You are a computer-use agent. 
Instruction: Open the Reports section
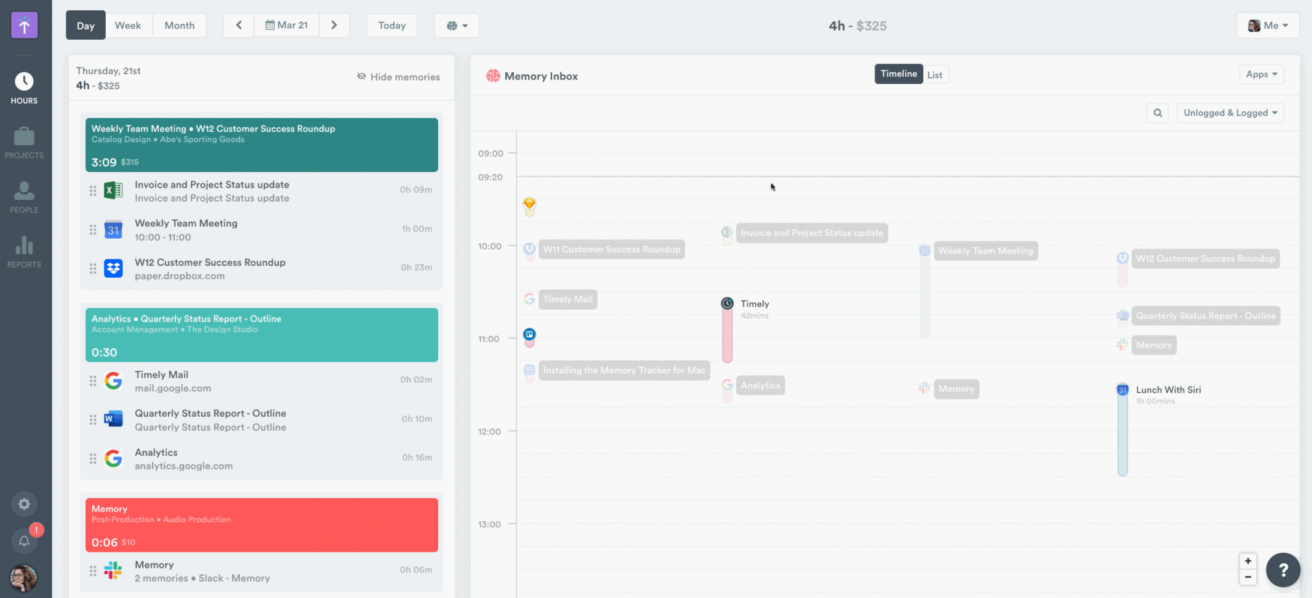(24, 250)
